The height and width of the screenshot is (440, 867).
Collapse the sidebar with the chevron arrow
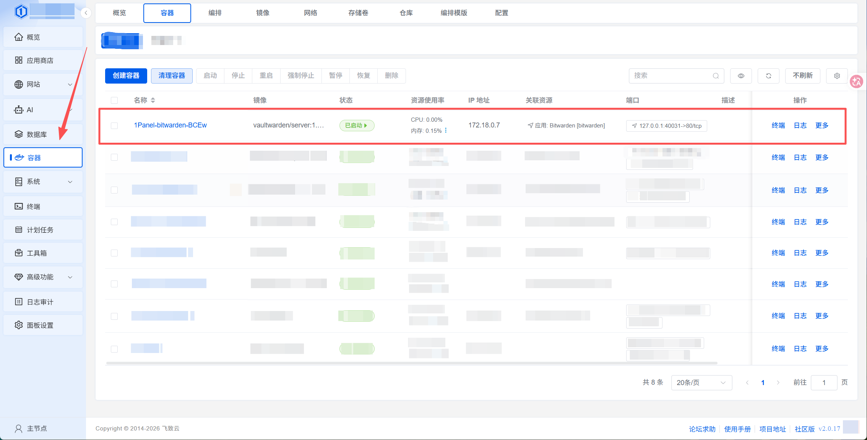tap(86, 13)
